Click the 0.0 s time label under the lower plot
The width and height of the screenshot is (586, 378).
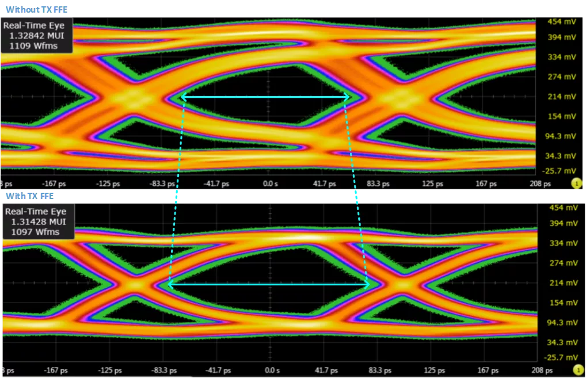[x=272, y=370]
